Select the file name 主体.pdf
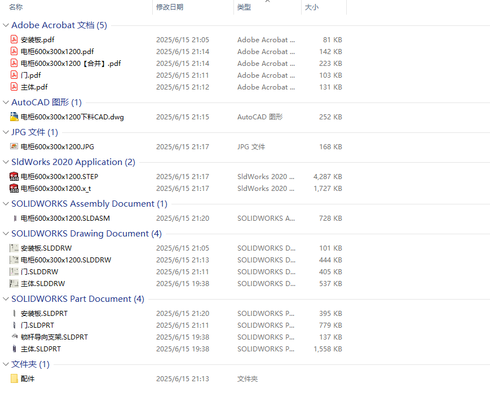Image resolution: width=490 pixels, height=397 pixels. 34,87
